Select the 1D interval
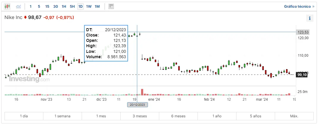322x128 pixels. (80, 6)
